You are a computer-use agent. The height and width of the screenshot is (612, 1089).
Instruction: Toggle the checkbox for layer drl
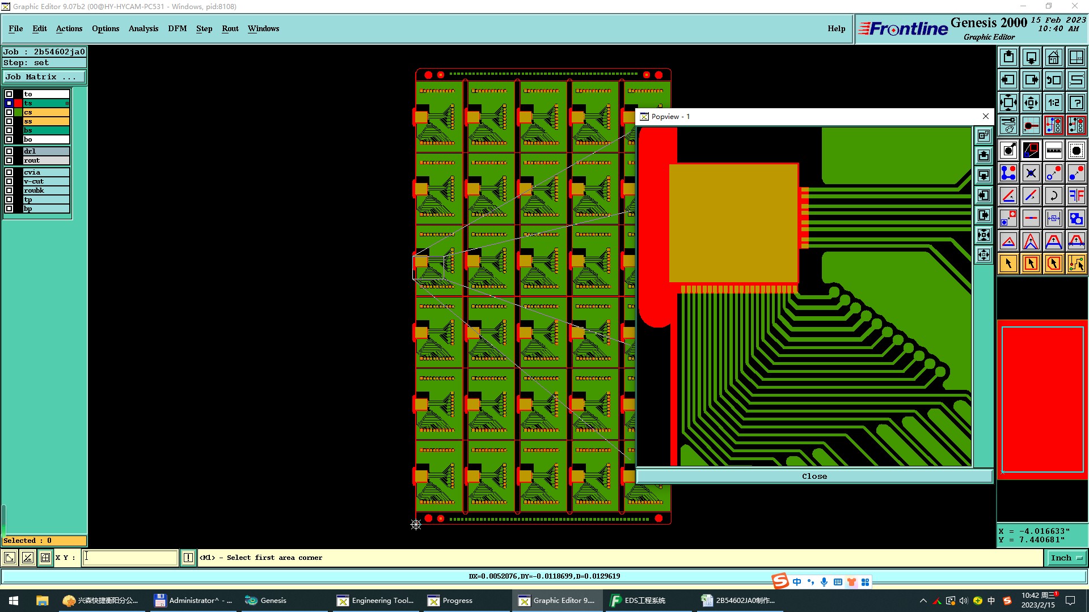click(x=9, y=151)
